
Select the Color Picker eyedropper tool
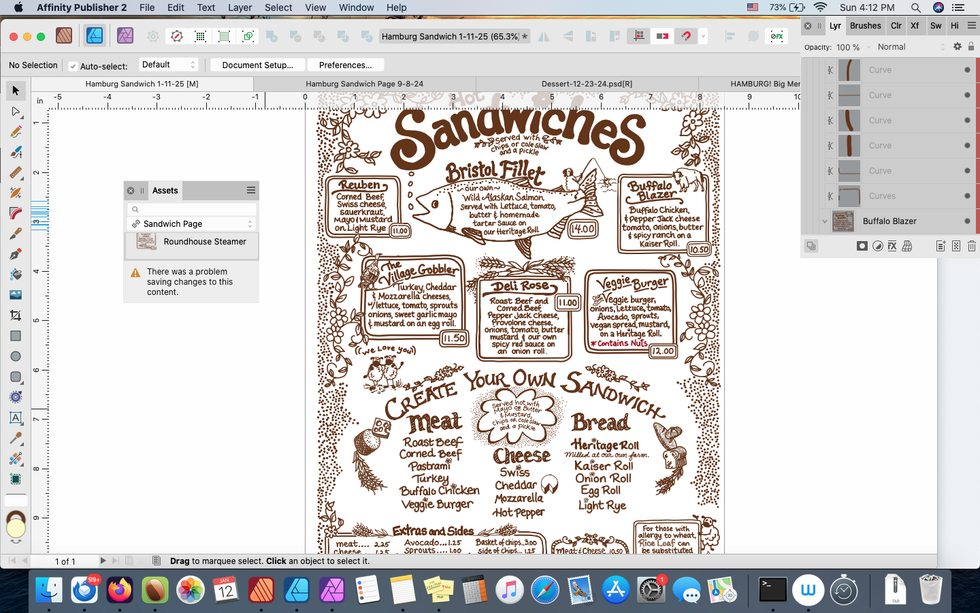(16, 438)
